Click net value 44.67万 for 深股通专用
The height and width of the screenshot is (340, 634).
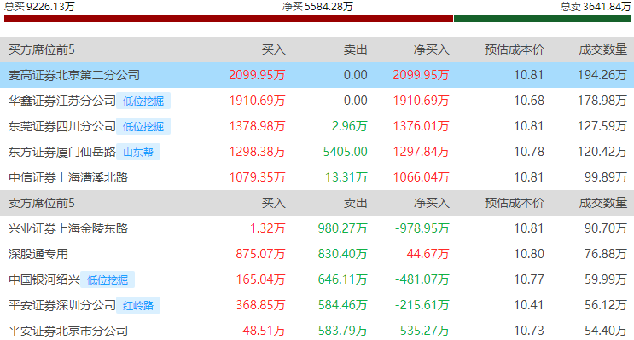pos(428,254)
